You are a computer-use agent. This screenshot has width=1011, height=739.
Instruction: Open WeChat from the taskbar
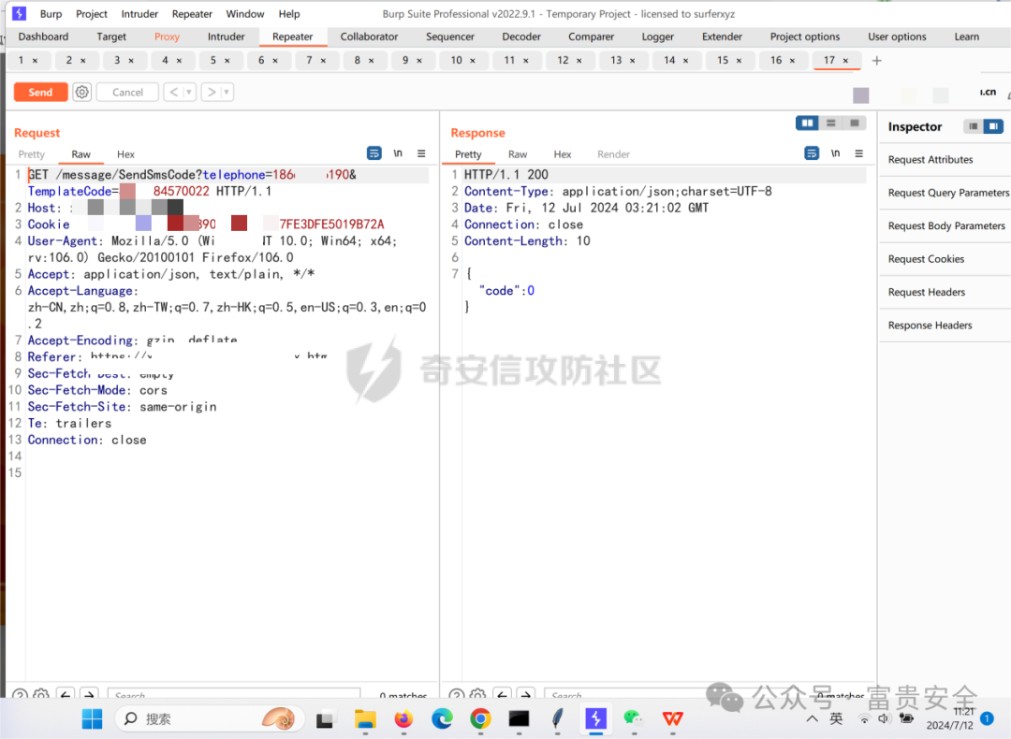pyautogui.click(x=633, y=717)
